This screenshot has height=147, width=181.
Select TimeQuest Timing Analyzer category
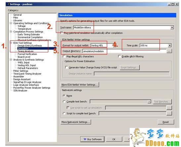[27, 74]
